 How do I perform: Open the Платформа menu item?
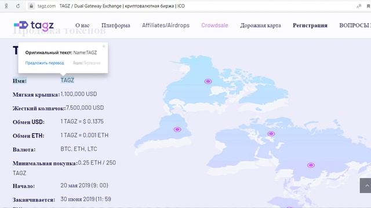pyautogui.click(x=116, y=25)
